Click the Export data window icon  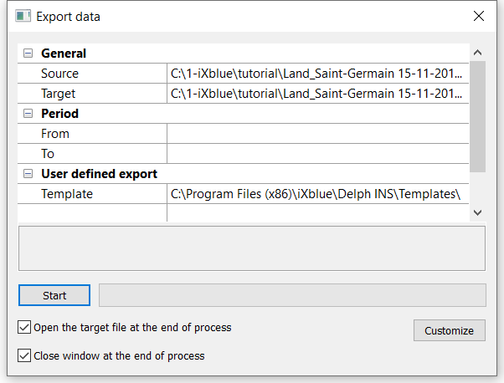click(23, 16)
